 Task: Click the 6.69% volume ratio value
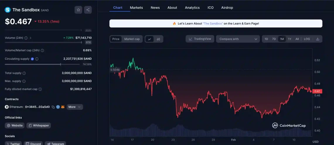click(87, 50)
